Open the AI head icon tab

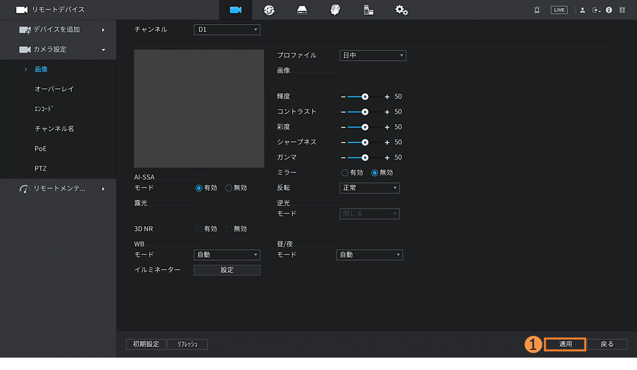335,10
